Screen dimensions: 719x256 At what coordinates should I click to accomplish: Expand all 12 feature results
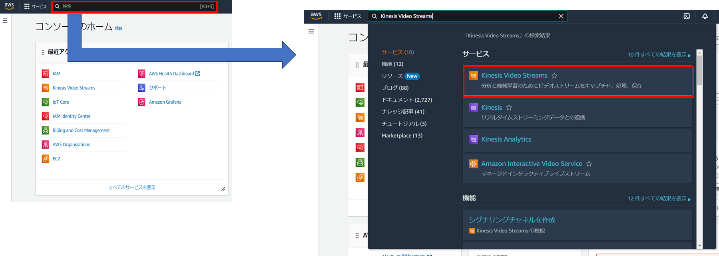coord(659,199)
